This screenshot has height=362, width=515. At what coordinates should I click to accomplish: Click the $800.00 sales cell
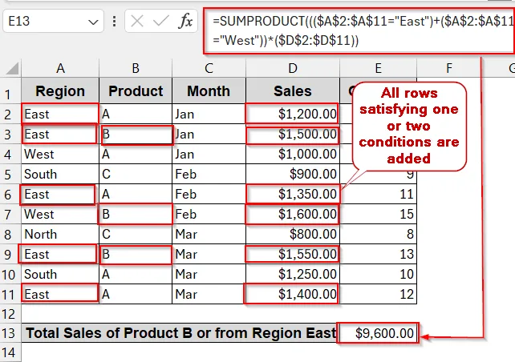tap(293, 234)
